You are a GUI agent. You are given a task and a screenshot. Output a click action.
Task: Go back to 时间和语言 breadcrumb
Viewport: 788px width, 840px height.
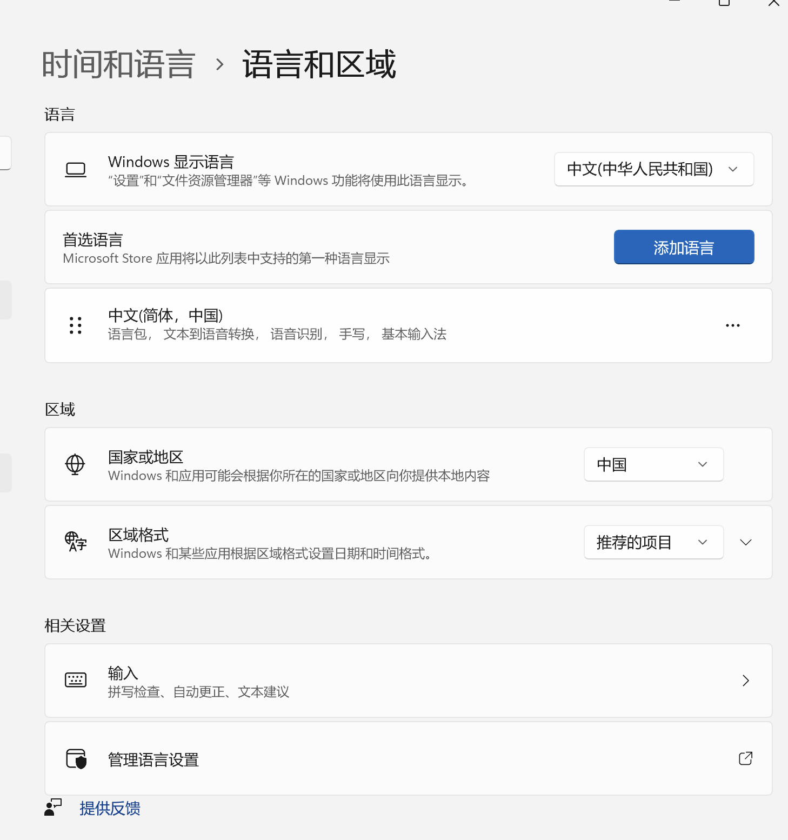pyautogui.click(x=118, y=64)
